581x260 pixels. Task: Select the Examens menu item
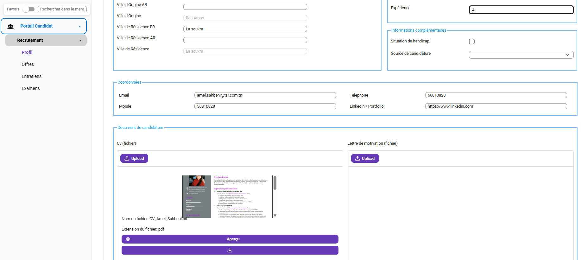point(31,88)
